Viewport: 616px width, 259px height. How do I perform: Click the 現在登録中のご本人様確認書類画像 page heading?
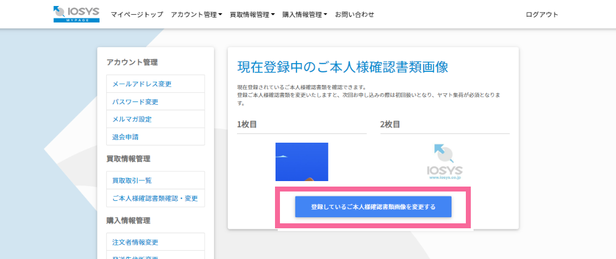click(342, 67)
